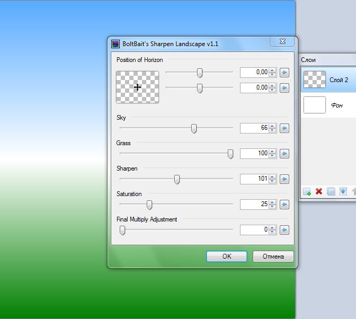Duplicate the selected layer

coord(331,191)
